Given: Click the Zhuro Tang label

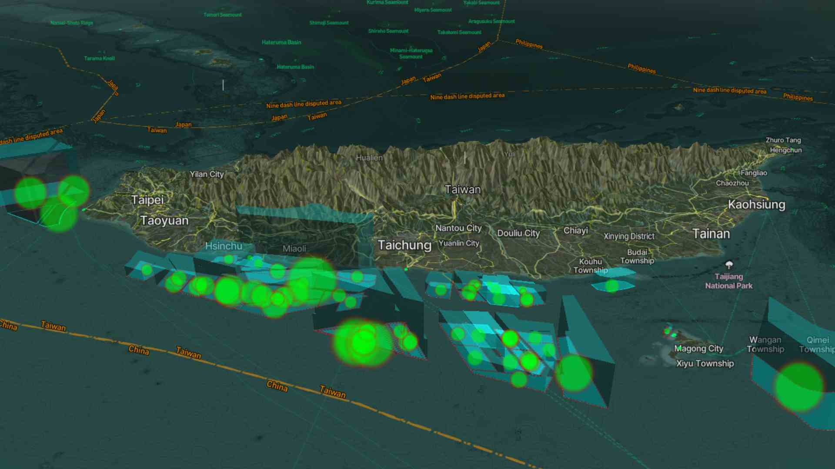Looking at the screenshot, I should 783,140.
